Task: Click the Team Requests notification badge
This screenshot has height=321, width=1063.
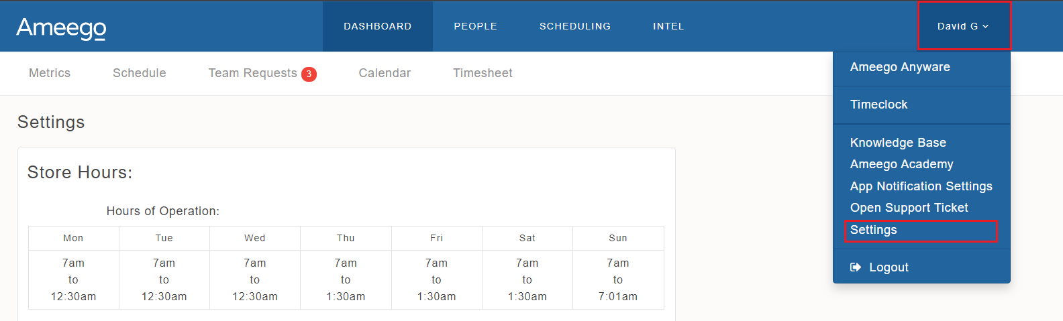Action: pos(309,74)
